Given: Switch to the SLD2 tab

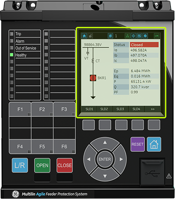Looking at the screenshot, I should pos(104,109).
